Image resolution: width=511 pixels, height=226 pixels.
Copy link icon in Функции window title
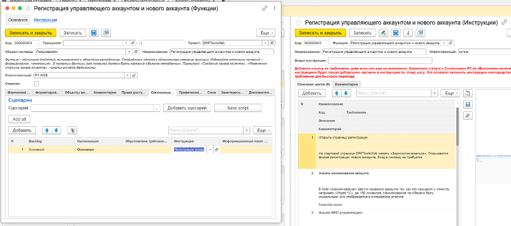tap(265, 9)
